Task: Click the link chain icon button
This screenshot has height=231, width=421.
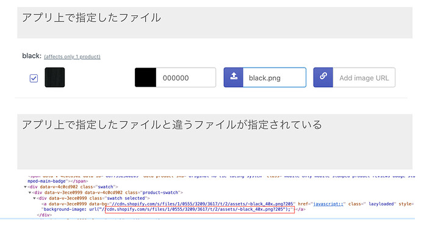Action: pos(323,77)
